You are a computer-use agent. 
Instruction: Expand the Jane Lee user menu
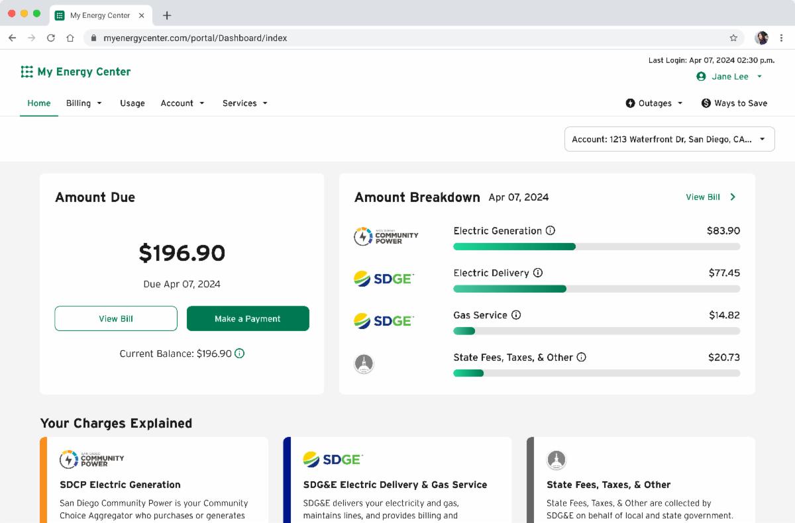click(x=729, y=77)
